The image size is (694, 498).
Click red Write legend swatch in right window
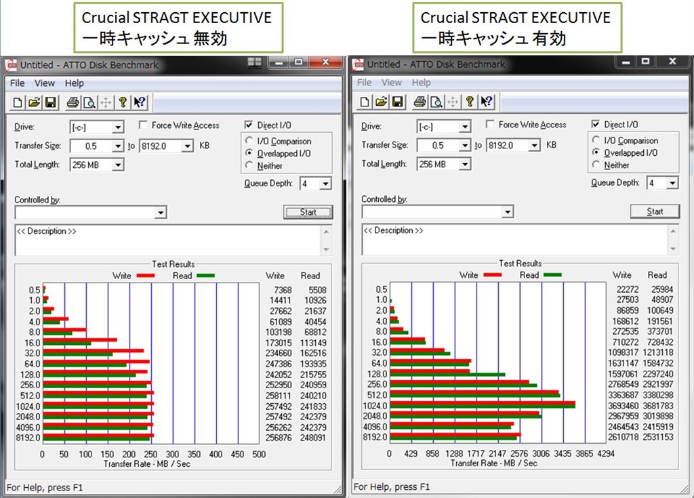pos(493,275)
